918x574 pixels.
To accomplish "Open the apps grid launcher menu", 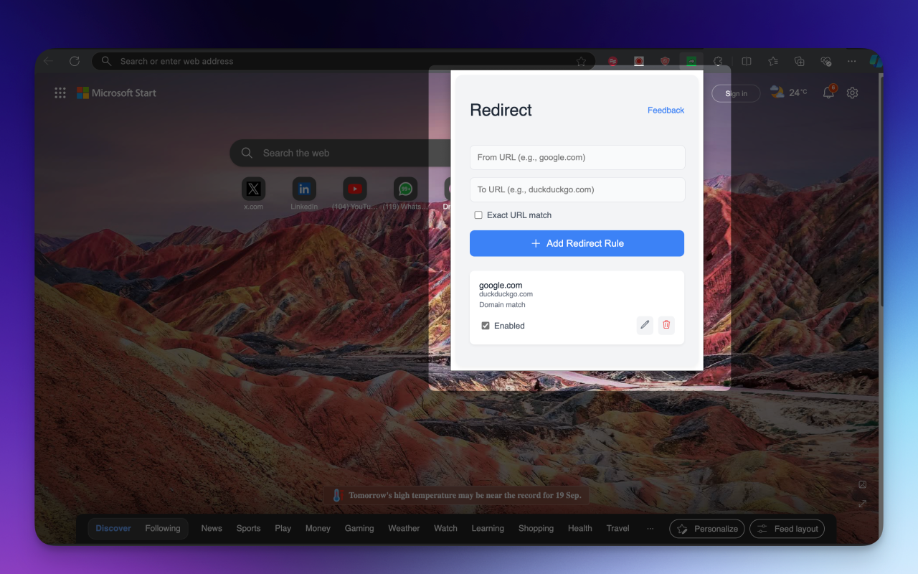I will (60, 93).
